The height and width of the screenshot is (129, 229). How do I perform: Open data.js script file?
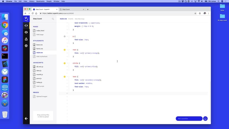(x=39, y=71)
